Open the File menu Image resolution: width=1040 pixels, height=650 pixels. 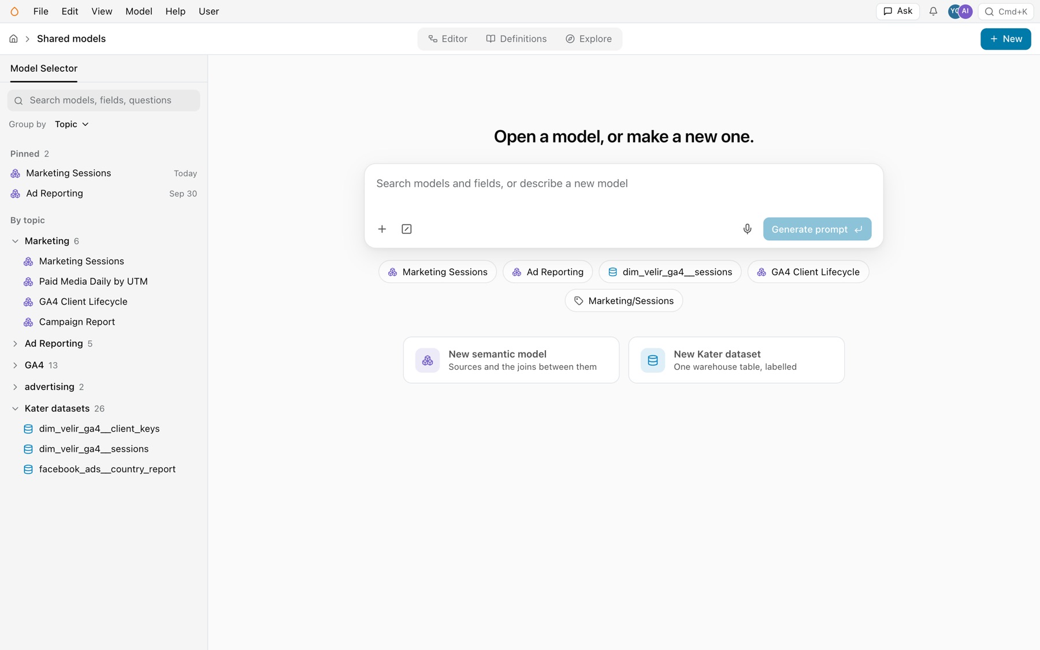(40, 12)
